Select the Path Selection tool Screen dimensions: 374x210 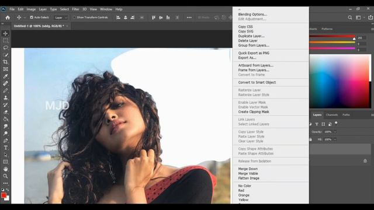pos(5,155)
